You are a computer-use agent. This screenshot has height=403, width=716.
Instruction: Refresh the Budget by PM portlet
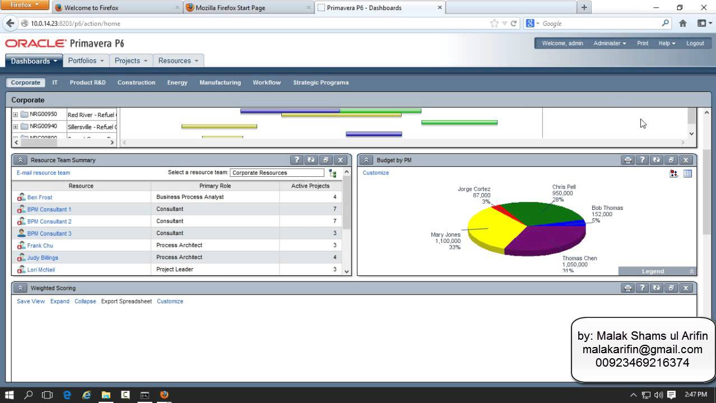coord(657,160)
